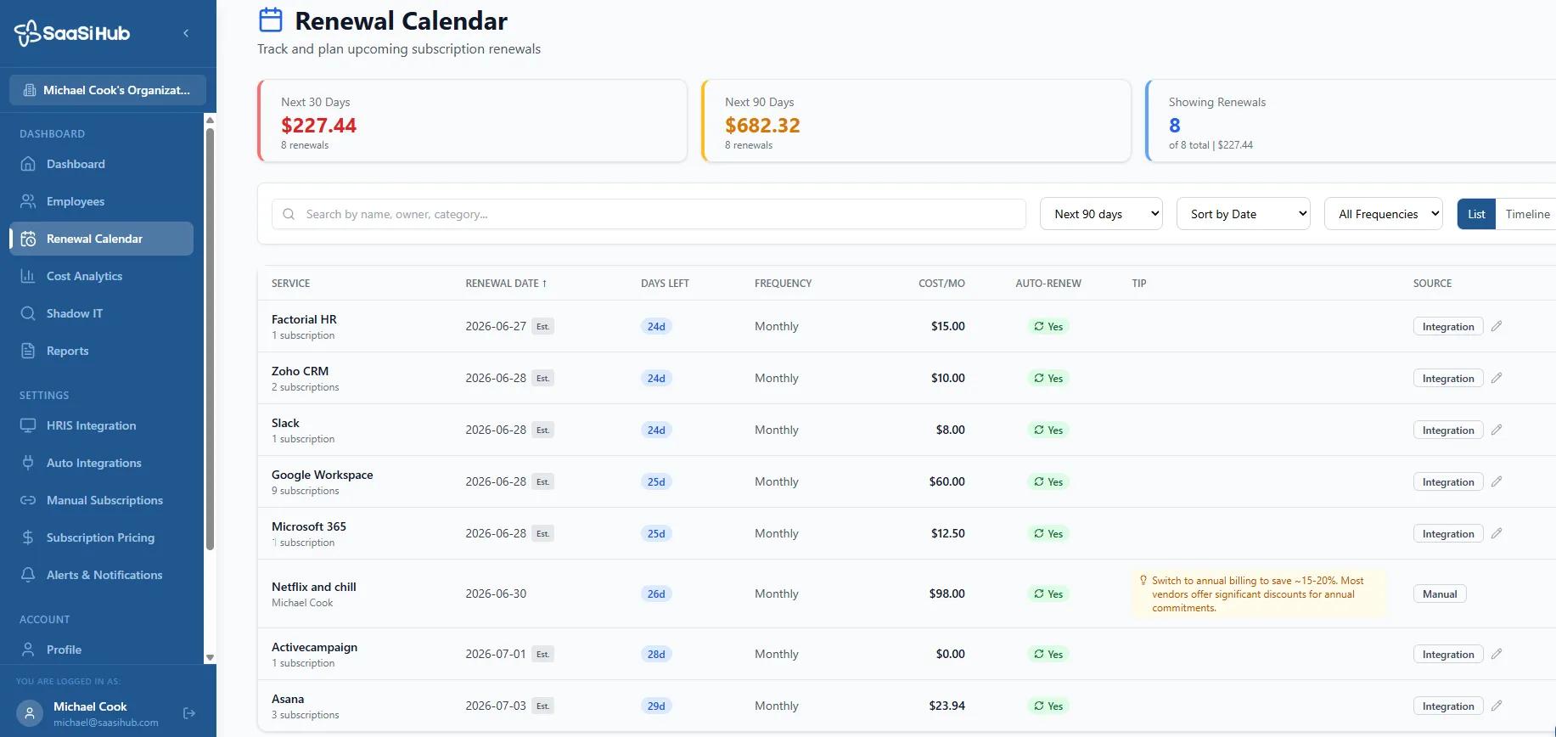The image size is (1556, 737).
Task: Click the Next 90 Days summary card
Action: (x=916, y=121)
